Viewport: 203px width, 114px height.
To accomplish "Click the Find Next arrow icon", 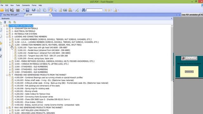I will [110, 10].
